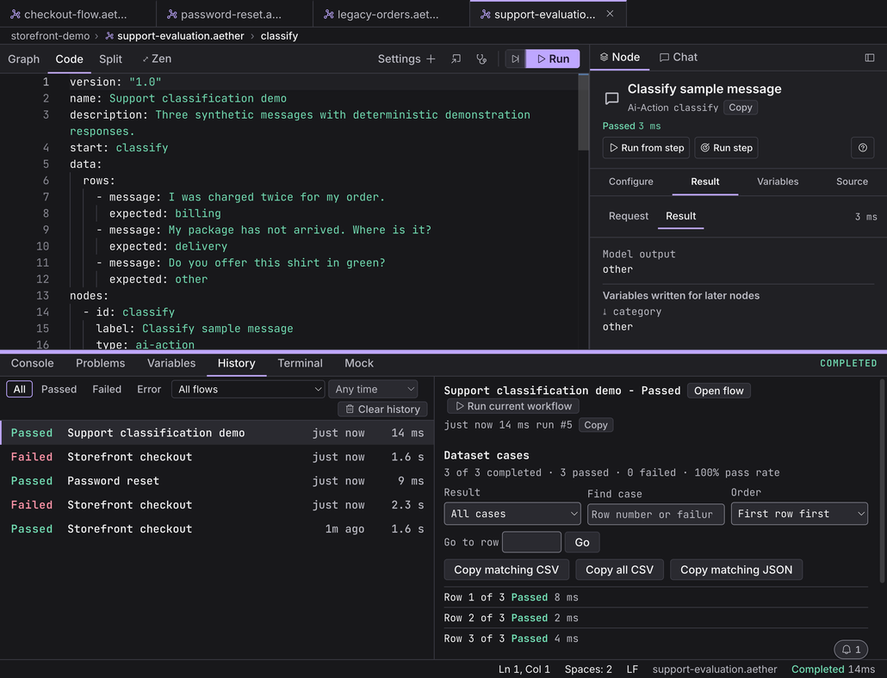Open the Terminal panel tab

pyautogui.click(x=300, y=363)
